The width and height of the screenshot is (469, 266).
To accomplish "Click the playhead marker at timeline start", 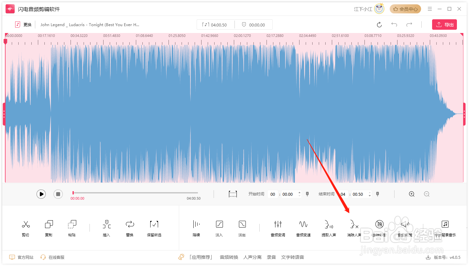I will (x=5, y=42).
